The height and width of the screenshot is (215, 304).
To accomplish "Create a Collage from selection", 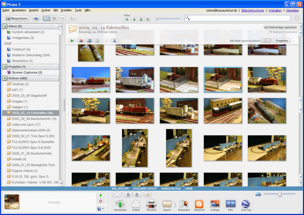I will (215, 204).
